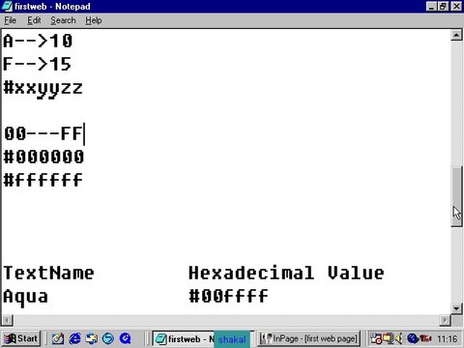Open the Outlook Express quick launch icon
The height and width of the screenshot is (348, 464).
(x=92, y=338)
